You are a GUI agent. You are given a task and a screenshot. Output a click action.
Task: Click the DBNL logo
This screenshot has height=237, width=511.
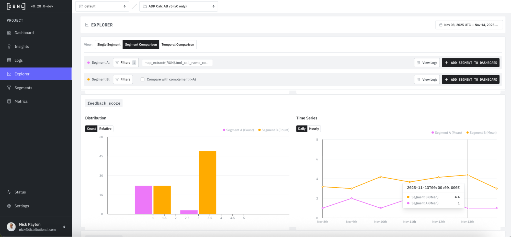point(16,6)
